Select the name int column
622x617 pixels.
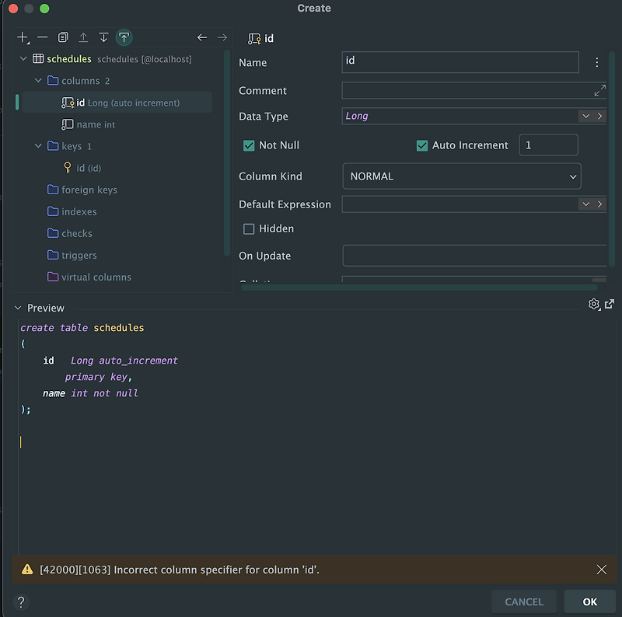95,124
